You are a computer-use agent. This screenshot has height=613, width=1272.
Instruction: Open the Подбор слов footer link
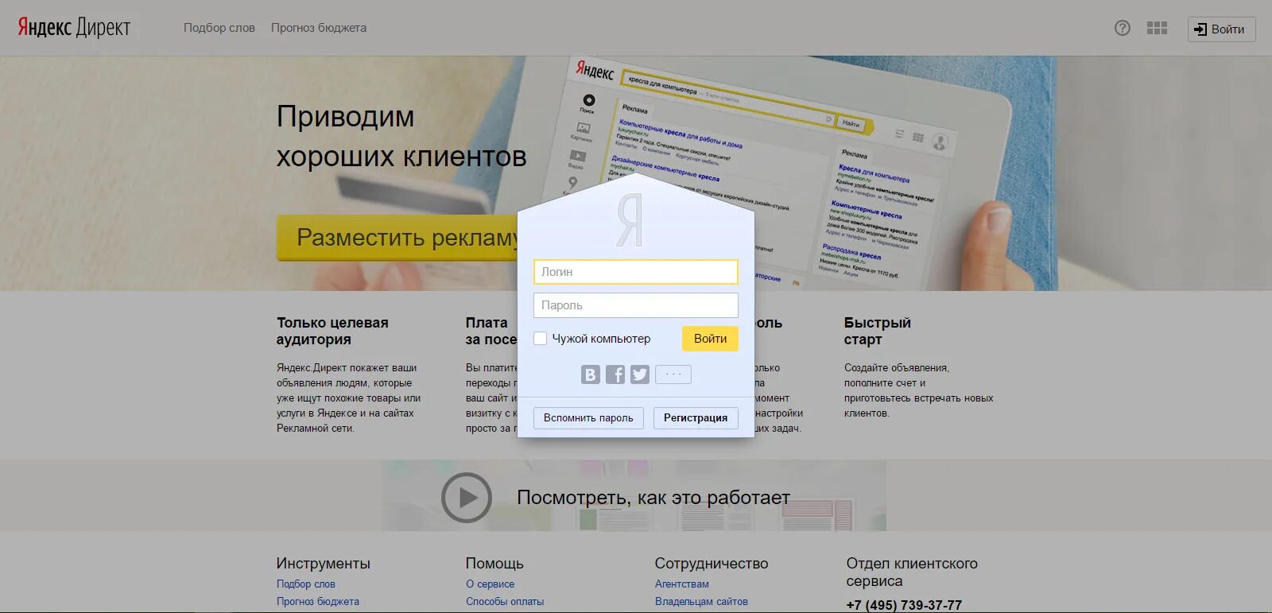click(306, 584)
